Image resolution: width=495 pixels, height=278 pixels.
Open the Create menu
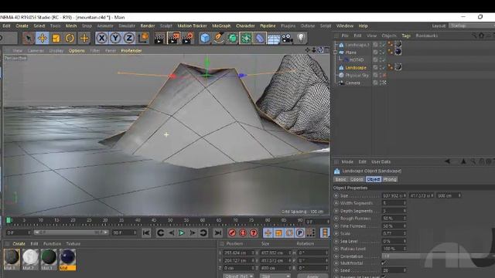22,25
